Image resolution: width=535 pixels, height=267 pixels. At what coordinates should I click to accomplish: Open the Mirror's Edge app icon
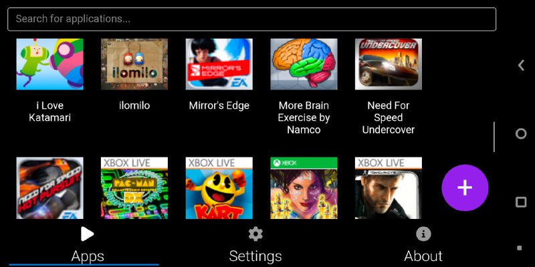click(x=219, y=64)
